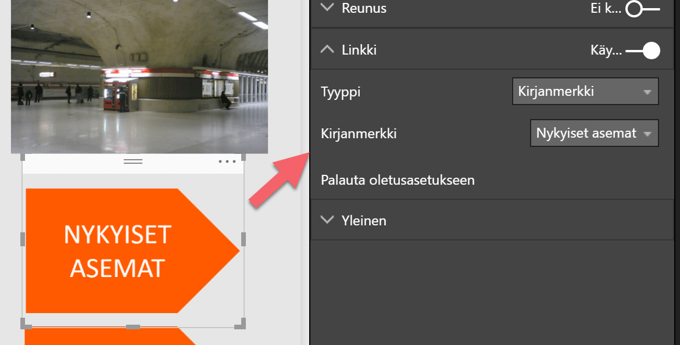
Task: Click bottom-center resize handle of selected visual
Action: click(133, 327)
